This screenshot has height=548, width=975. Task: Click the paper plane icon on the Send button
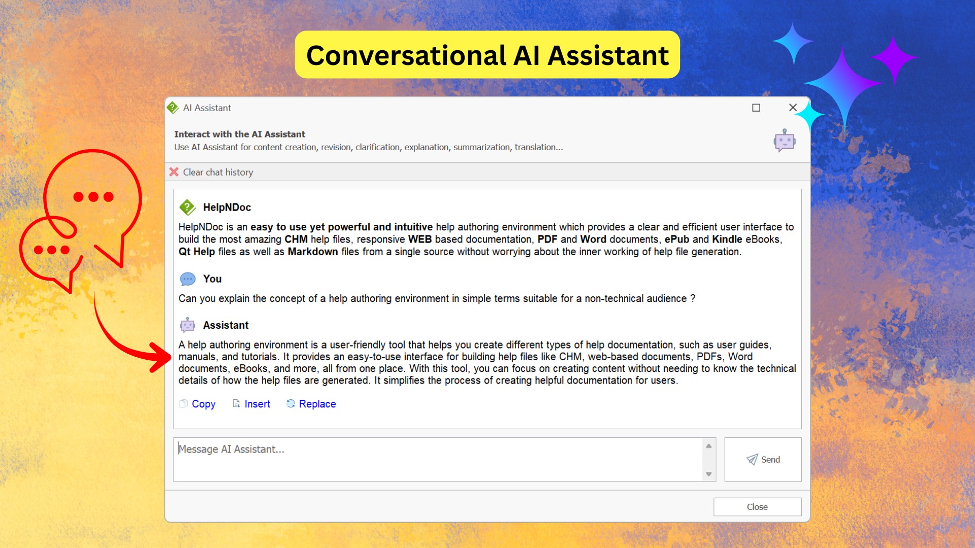pos(752,459)
